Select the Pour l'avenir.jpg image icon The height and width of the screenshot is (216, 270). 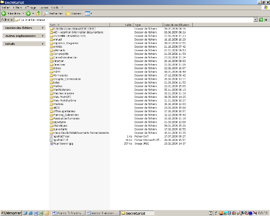[x=51, y=143]
